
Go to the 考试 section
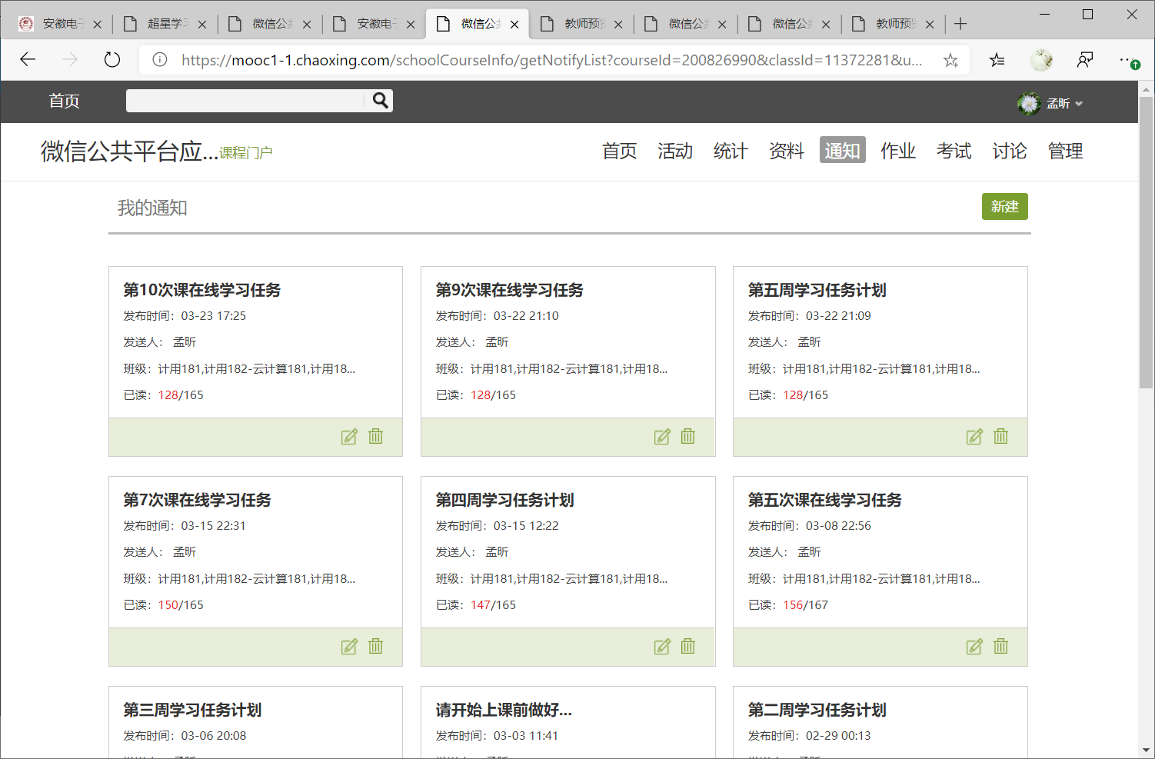[x=954, y=151]
